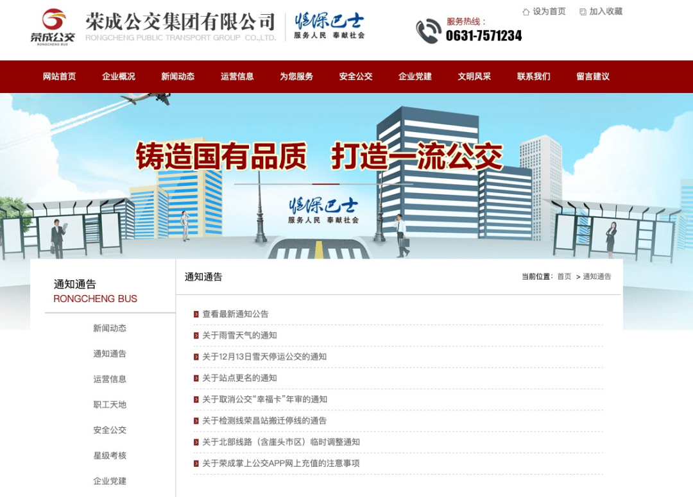Click the service hotline phone icon
This screenshot has height=497, width=693.
(x=428, y=31)
